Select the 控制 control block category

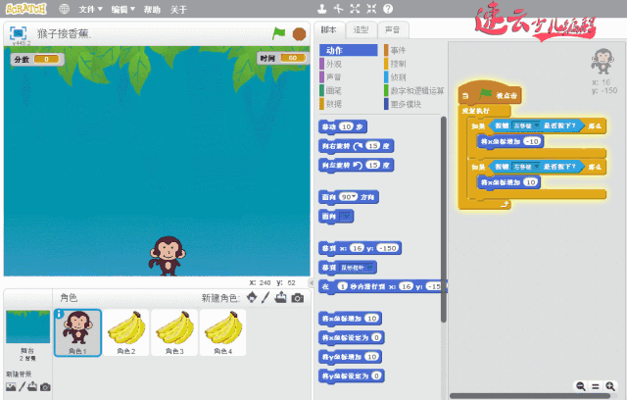point(398,63)
